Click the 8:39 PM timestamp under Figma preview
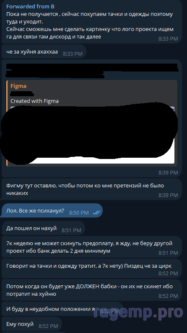This screenshot has width=187, height=333. click(168, 173)
